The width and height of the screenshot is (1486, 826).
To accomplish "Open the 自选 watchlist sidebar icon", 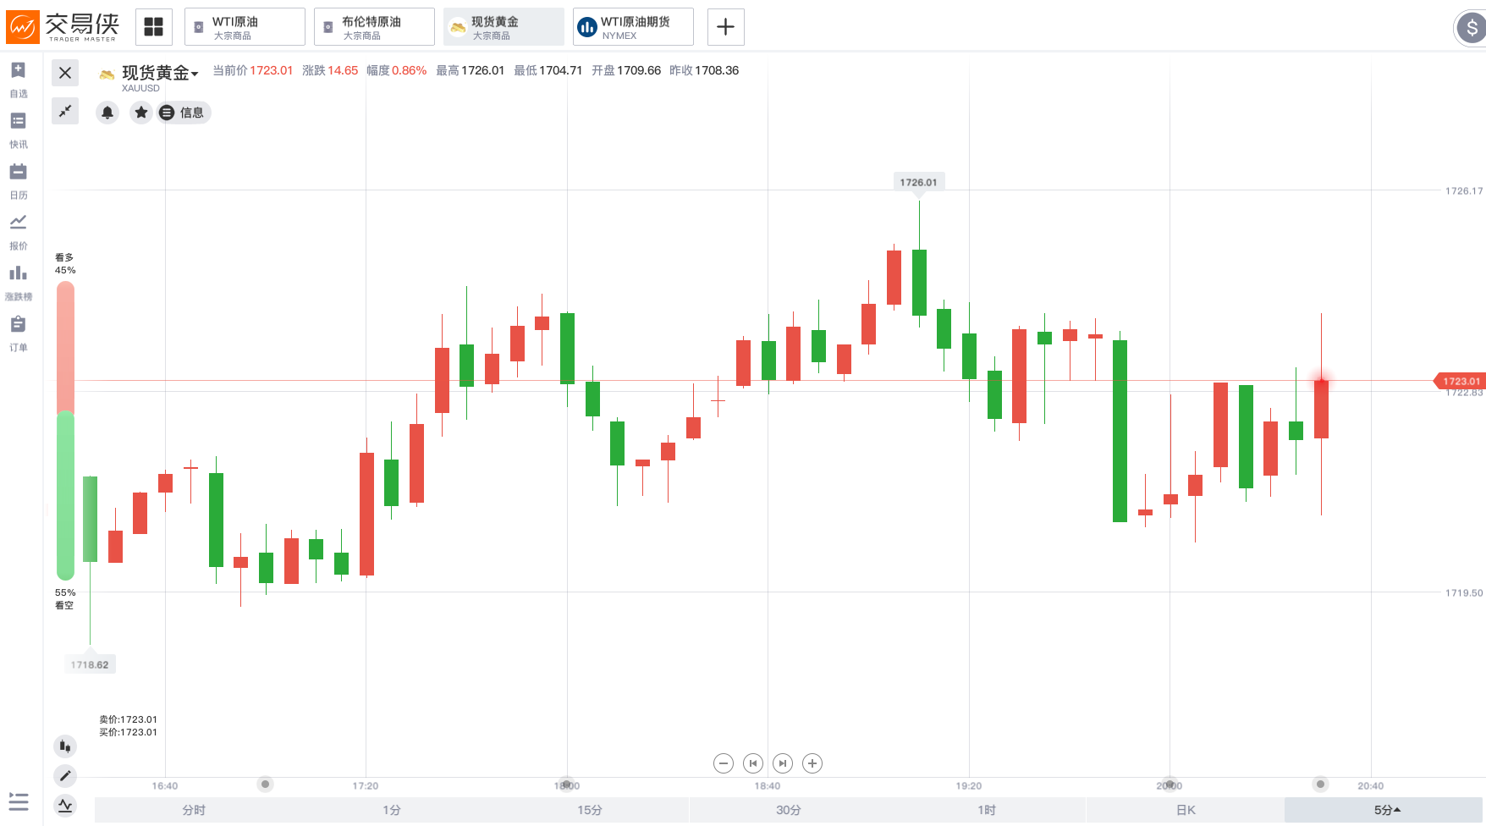I will tap(18, 80).
